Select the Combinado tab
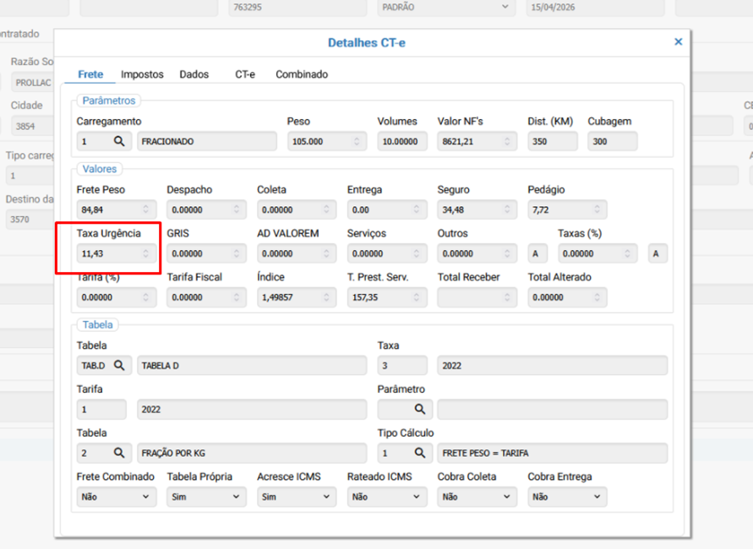The height and width of the screenshot is (549, 753). (302, 74)
